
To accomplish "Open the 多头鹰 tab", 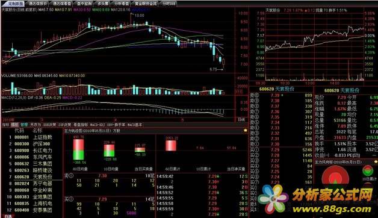I will click(x=103, y=4).
